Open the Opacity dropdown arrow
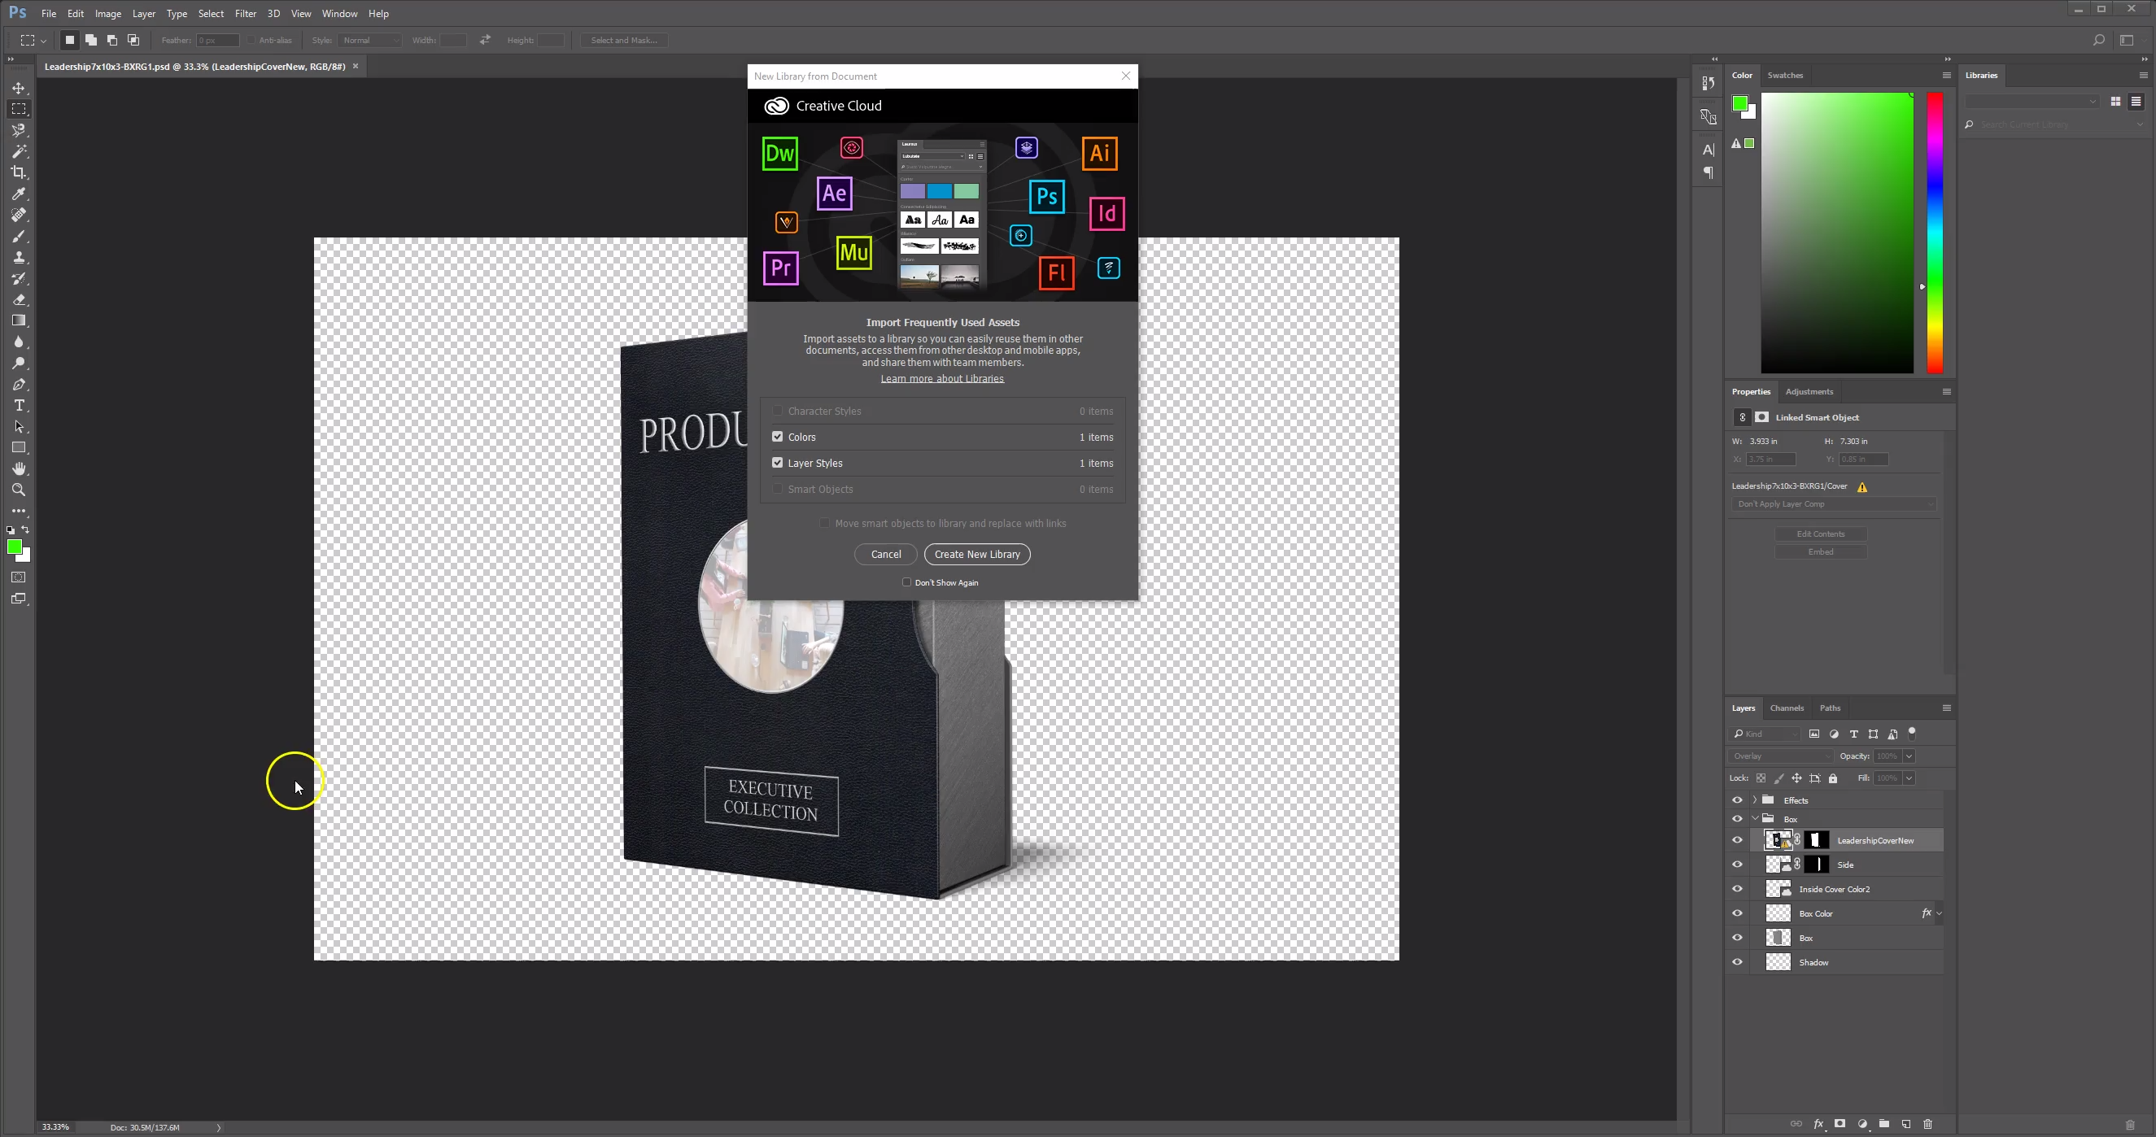The image size is (2156, 1137). click(x=1908, y=756)
